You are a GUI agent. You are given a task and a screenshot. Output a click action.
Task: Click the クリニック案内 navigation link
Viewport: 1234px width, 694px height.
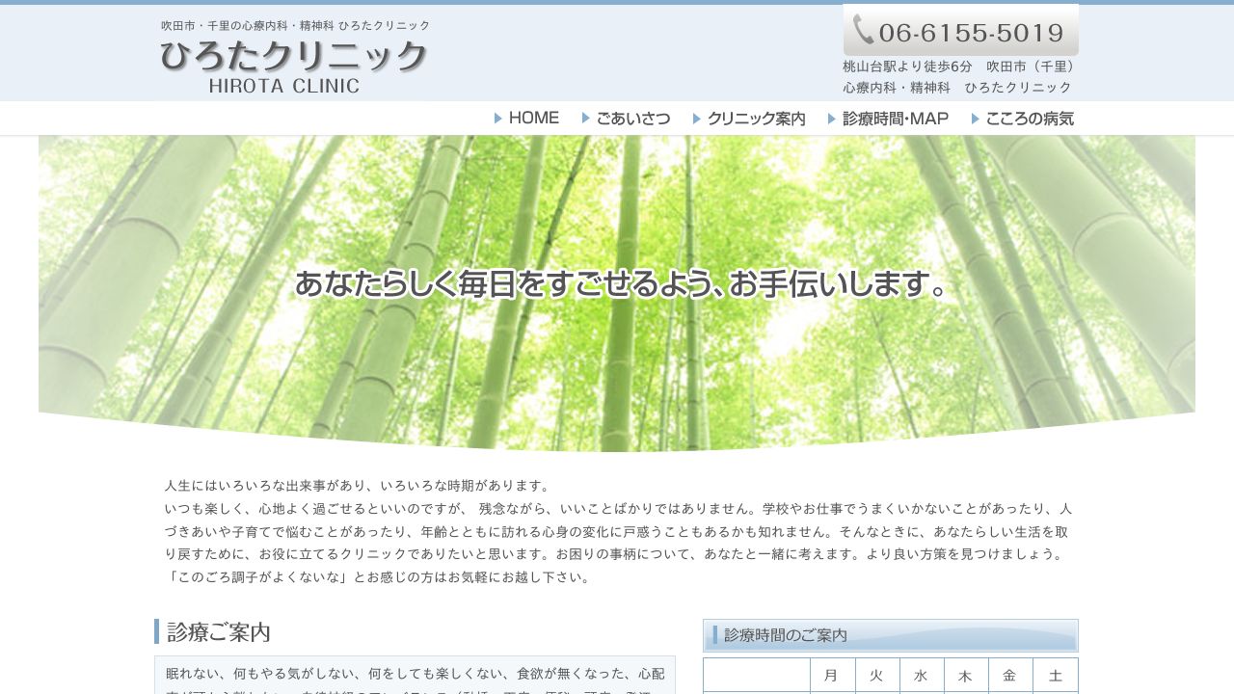(756, 118)
